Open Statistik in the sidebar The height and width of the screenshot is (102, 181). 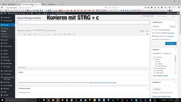(x=6, y=95)
